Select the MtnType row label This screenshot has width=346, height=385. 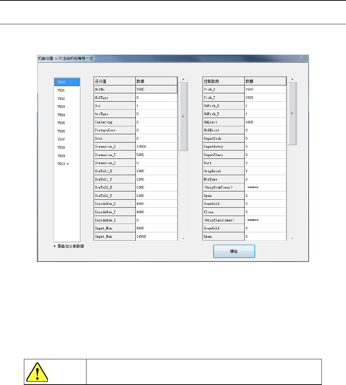coord(224,179)
